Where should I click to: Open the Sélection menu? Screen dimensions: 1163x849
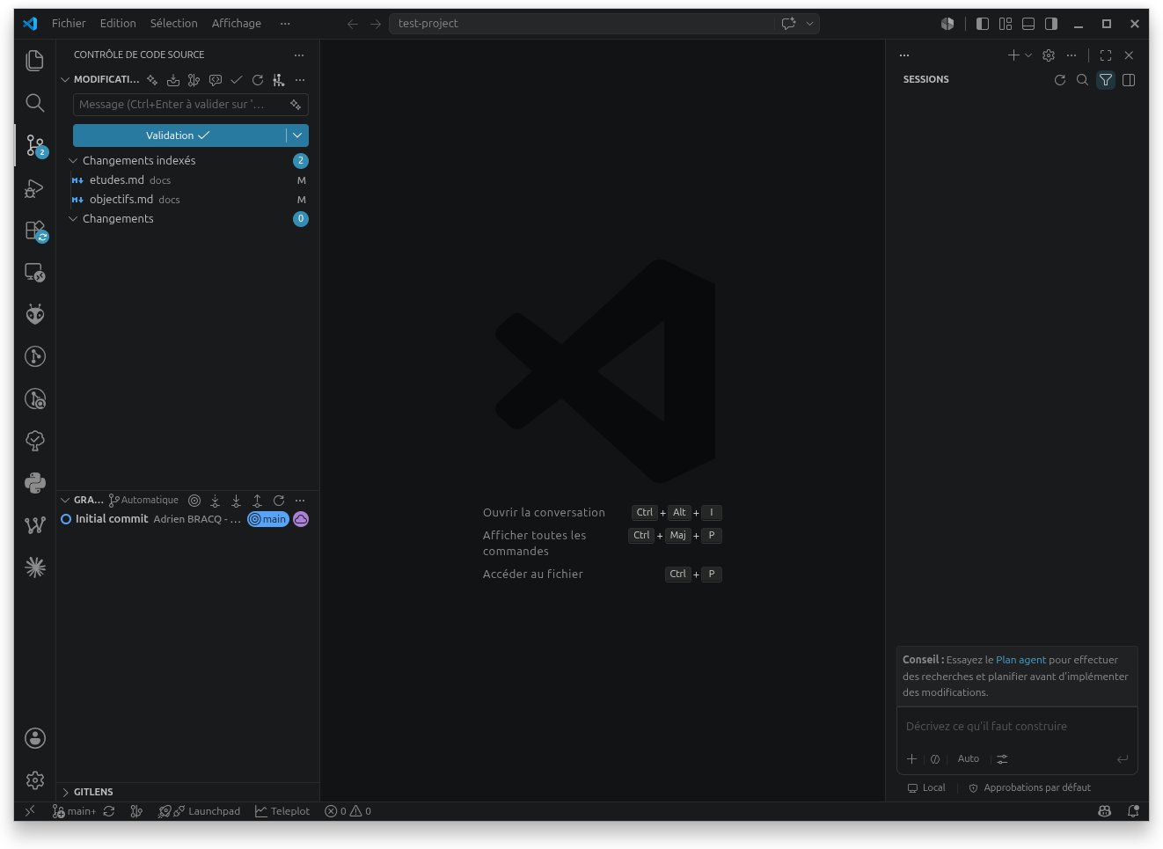point(174,24)
